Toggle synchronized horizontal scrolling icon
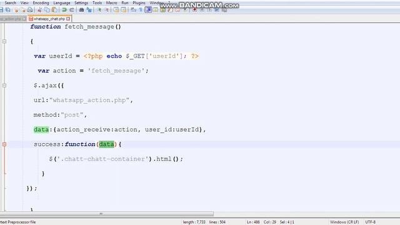This screenshot has width=400, height=225. point(124,10)
